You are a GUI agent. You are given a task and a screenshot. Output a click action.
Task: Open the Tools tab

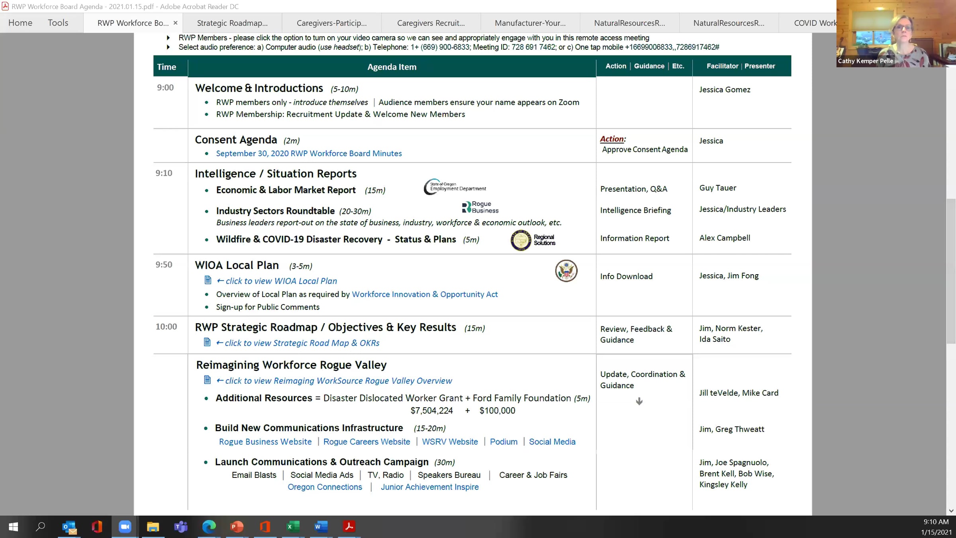click(x=58, y=23)
